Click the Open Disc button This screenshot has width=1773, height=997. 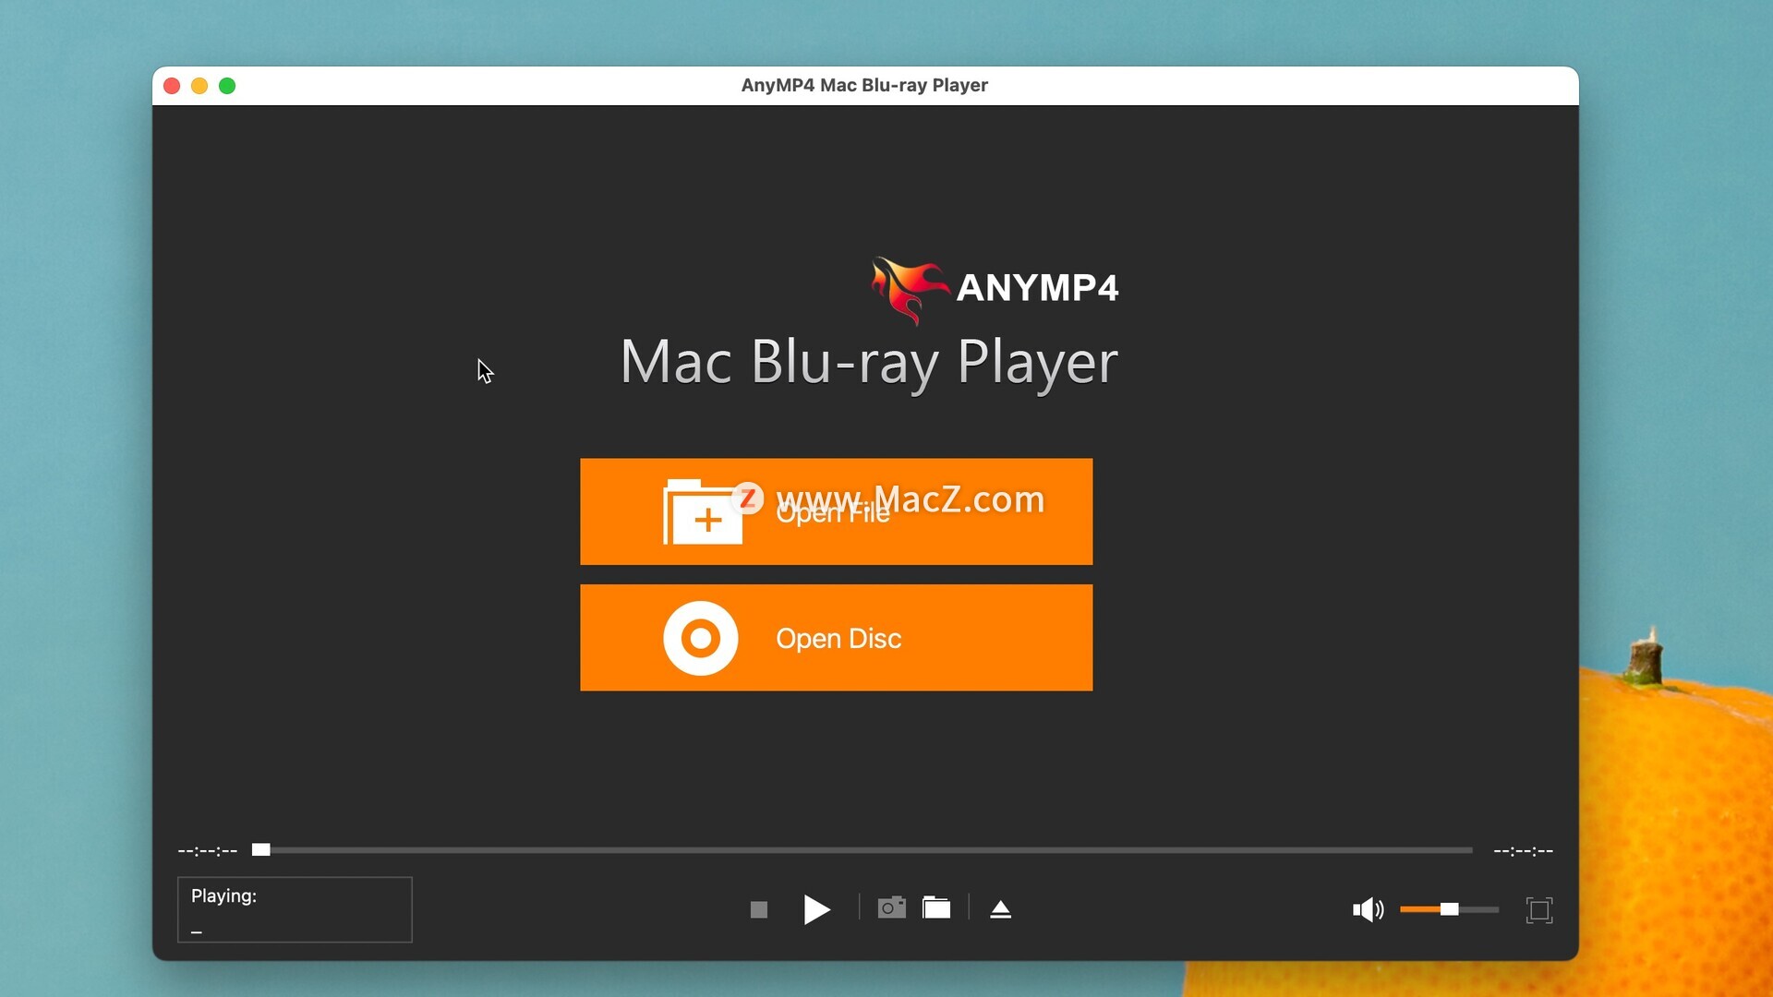836,637
